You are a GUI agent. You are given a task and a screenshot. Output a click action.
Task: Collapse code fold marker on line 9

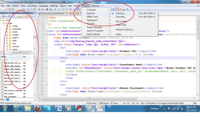(x=47, y=45)
